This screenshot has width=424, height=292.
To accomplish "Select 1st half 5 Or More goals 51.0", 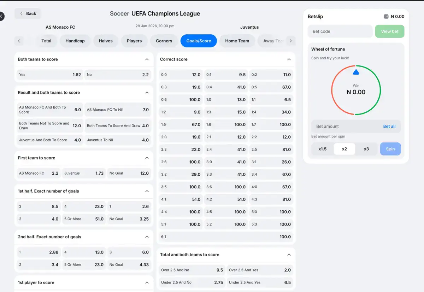I will (84, 219).
